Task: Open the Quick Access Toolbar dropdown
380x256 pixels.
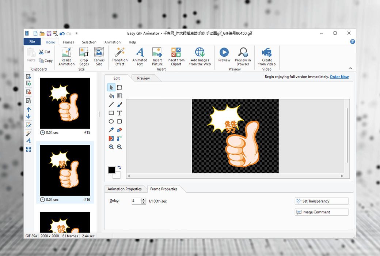Action: coord(76,33)
